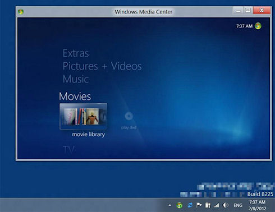This screenshot has width=275, height=212.
Task: Open Action Center flag tray icon
Action: click(x=199, y=205)
